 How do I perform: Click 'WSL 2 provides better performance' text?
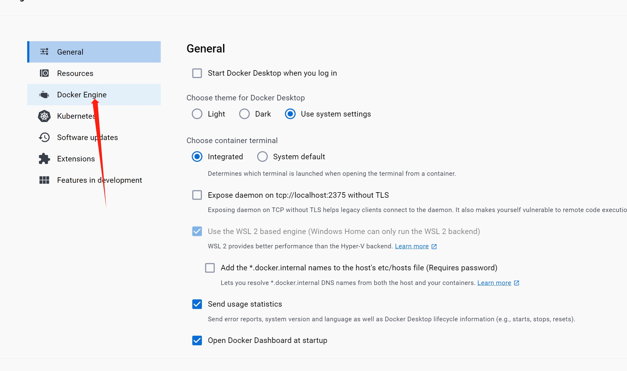(300, 246)
